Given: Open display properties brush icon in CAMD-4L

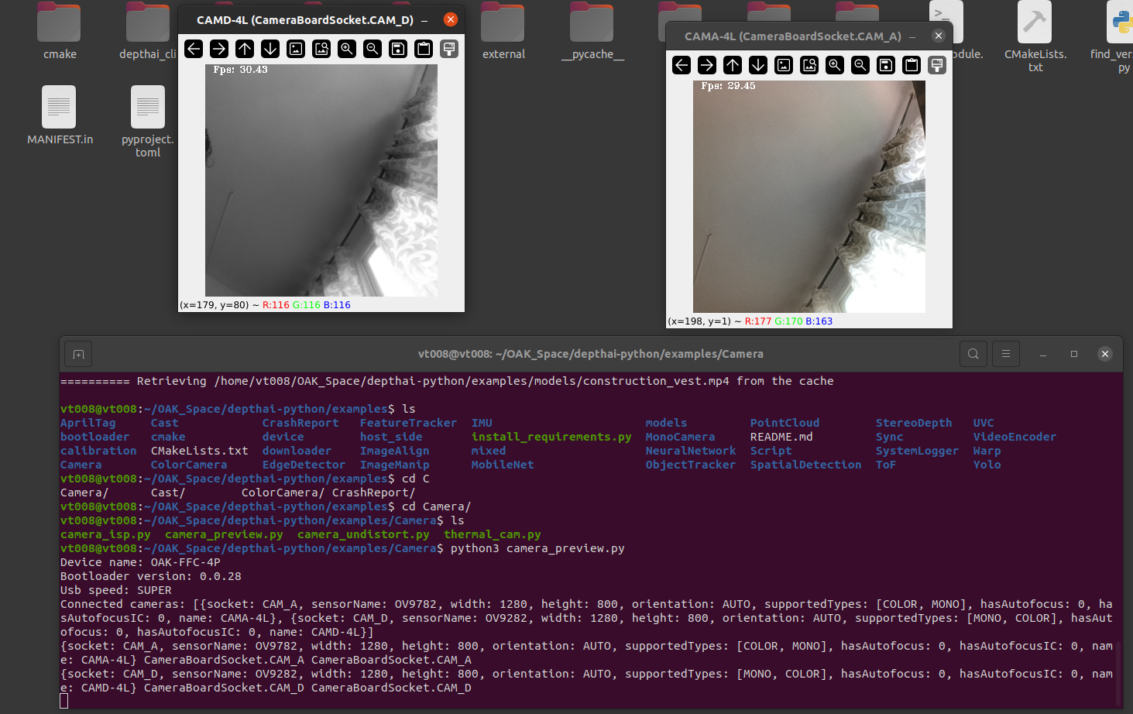Looking at the screenshot, I should coord(449,49).
